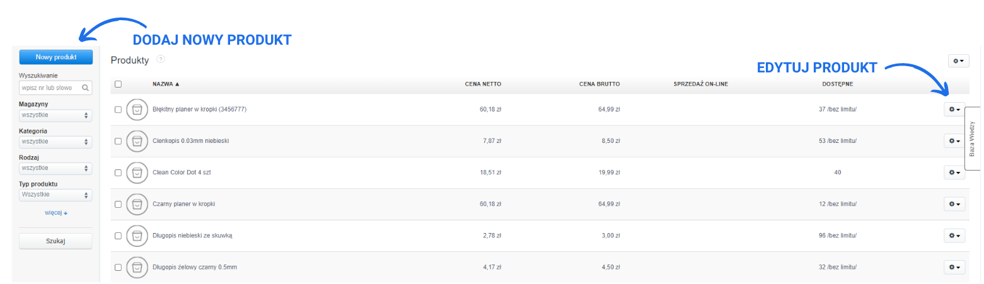Click the product icon for Clean Color Dot 4 szt

[137, 173]
